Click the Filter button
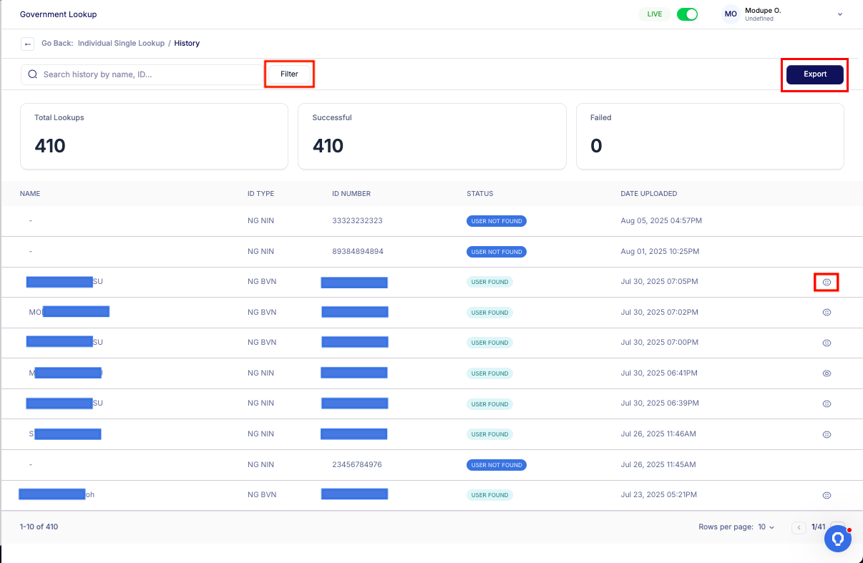 click(x=289, y=74)
